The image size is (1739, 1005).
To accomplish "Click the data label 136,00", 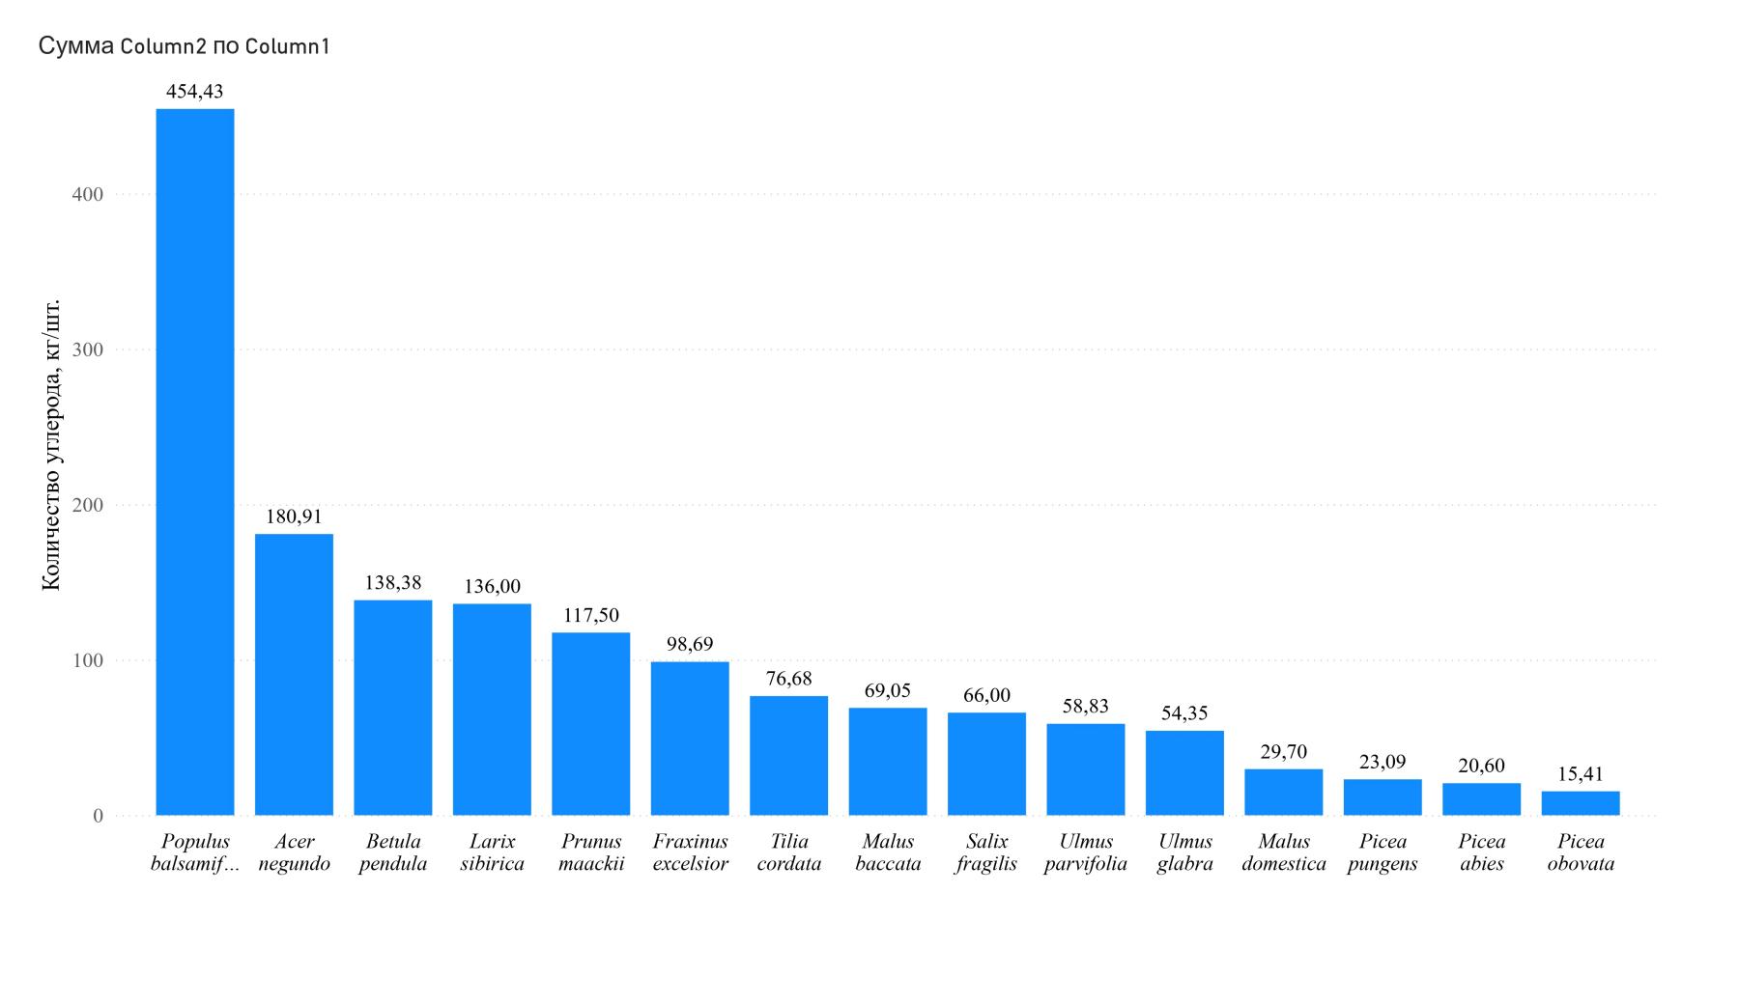I will 492,586.
